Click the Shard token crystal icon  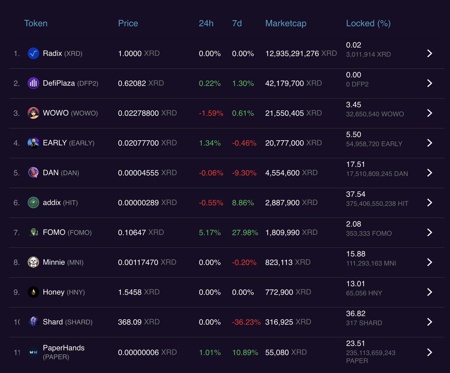[33, 322]
